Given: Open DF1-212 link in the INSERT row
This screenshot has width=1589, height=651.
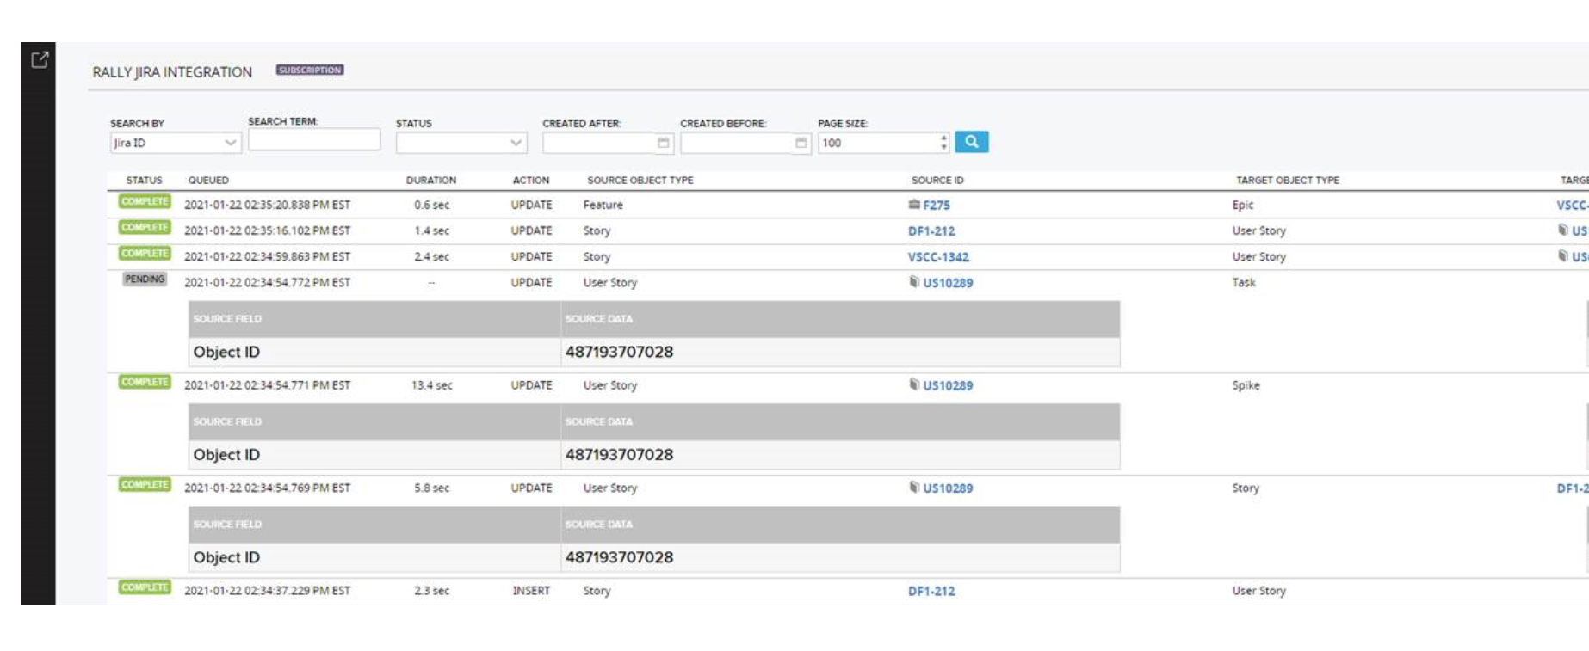Looking at the screenshot, I should pos(931,592).
